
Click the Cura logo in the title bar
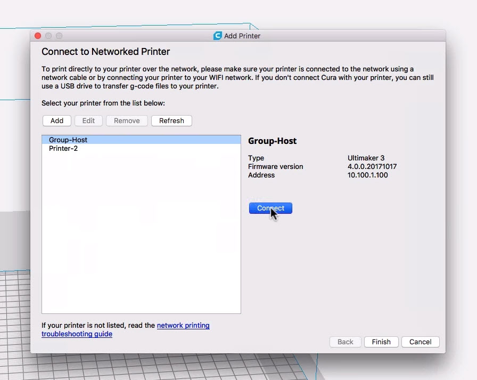(x=217, y=36)
